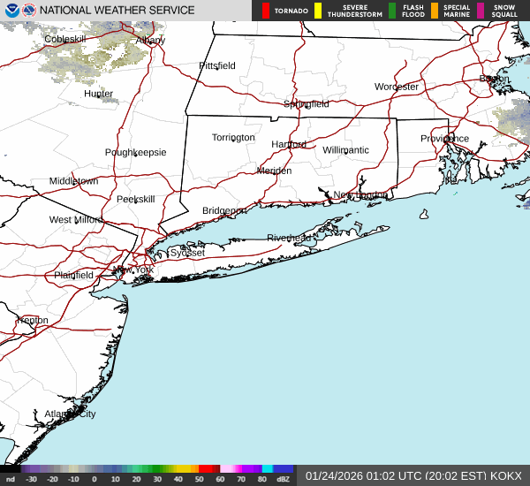Click the Providence city label
The image size is (530, 486).
444,139
